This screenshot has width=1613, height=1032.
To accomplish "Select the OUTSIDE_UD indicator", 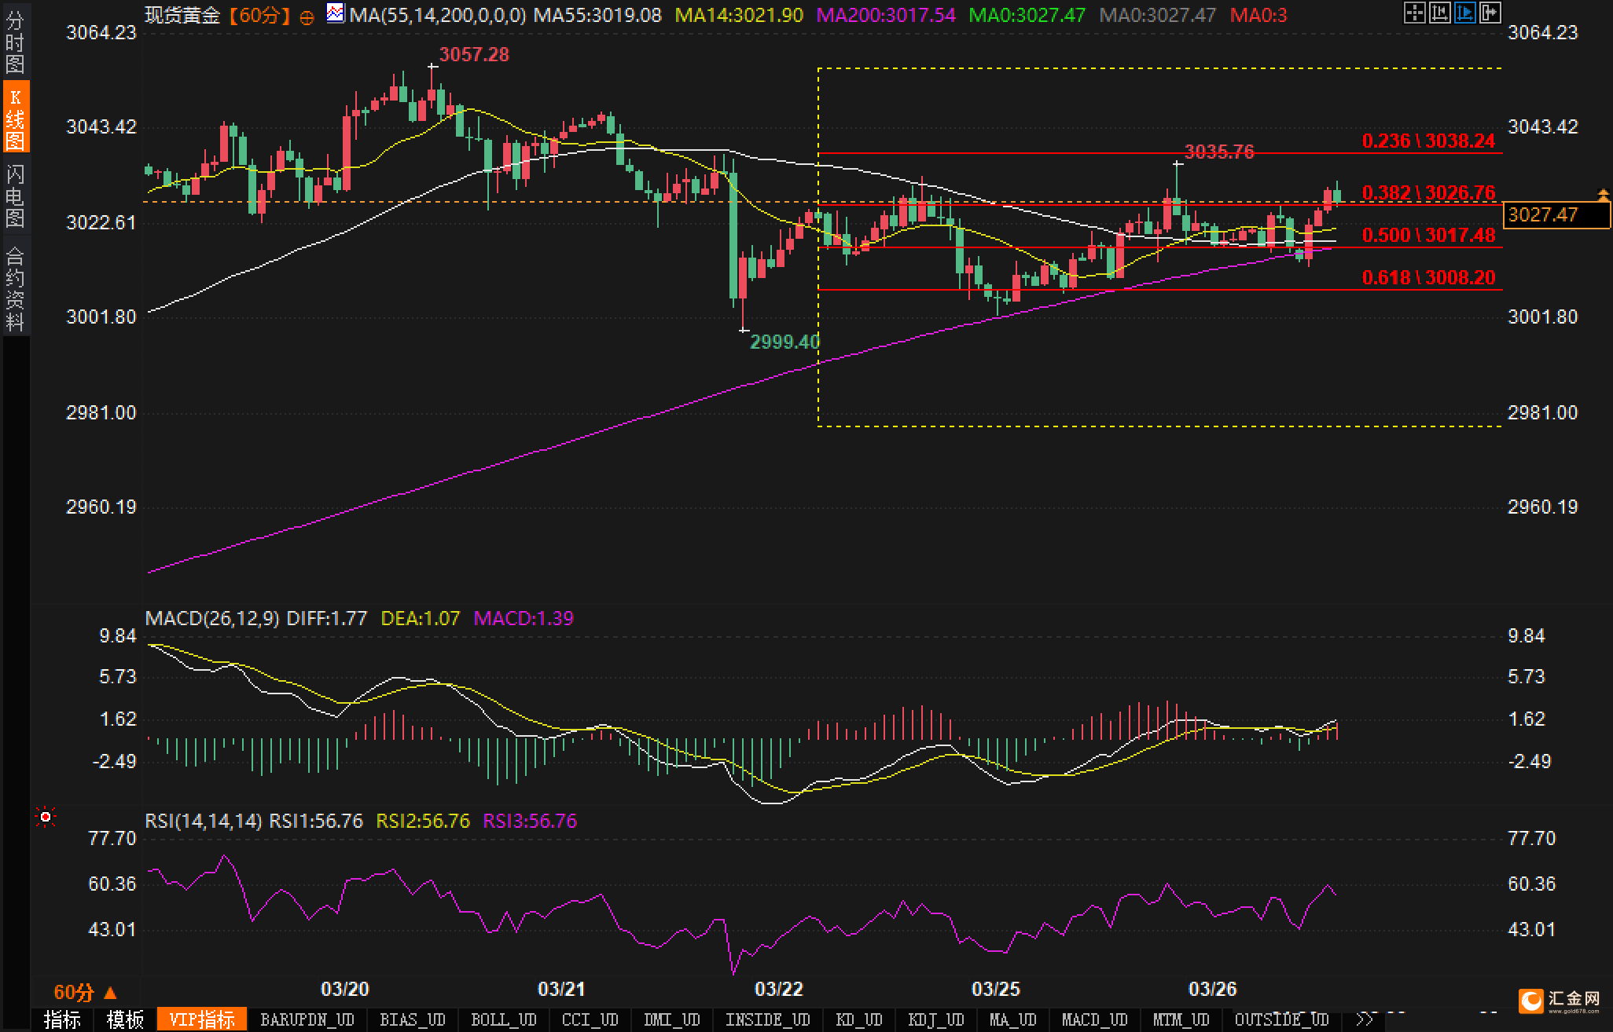I will point(1282,1019).
